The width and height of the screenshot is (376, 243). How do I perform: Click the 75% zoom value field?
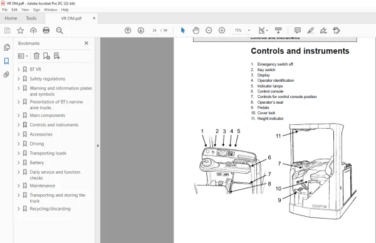(x=238, y=31)
